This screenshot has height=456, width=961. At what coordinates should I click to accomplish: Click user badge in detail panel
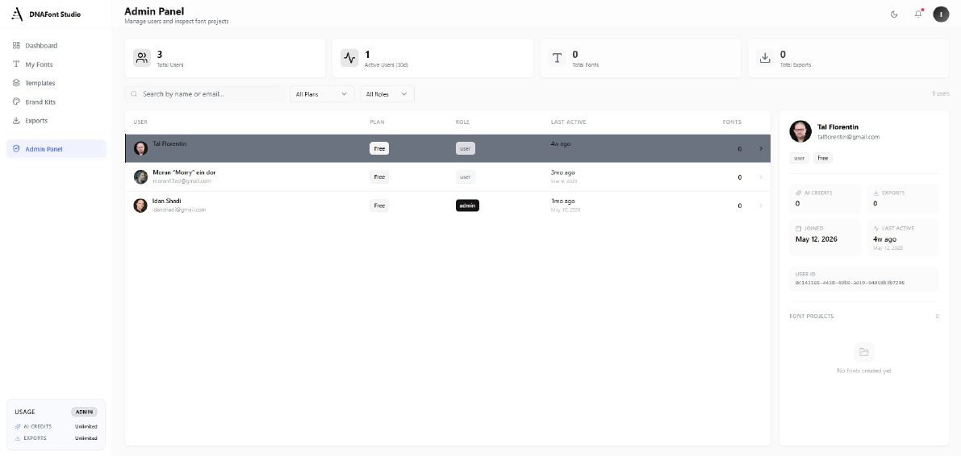coord(799,158)
